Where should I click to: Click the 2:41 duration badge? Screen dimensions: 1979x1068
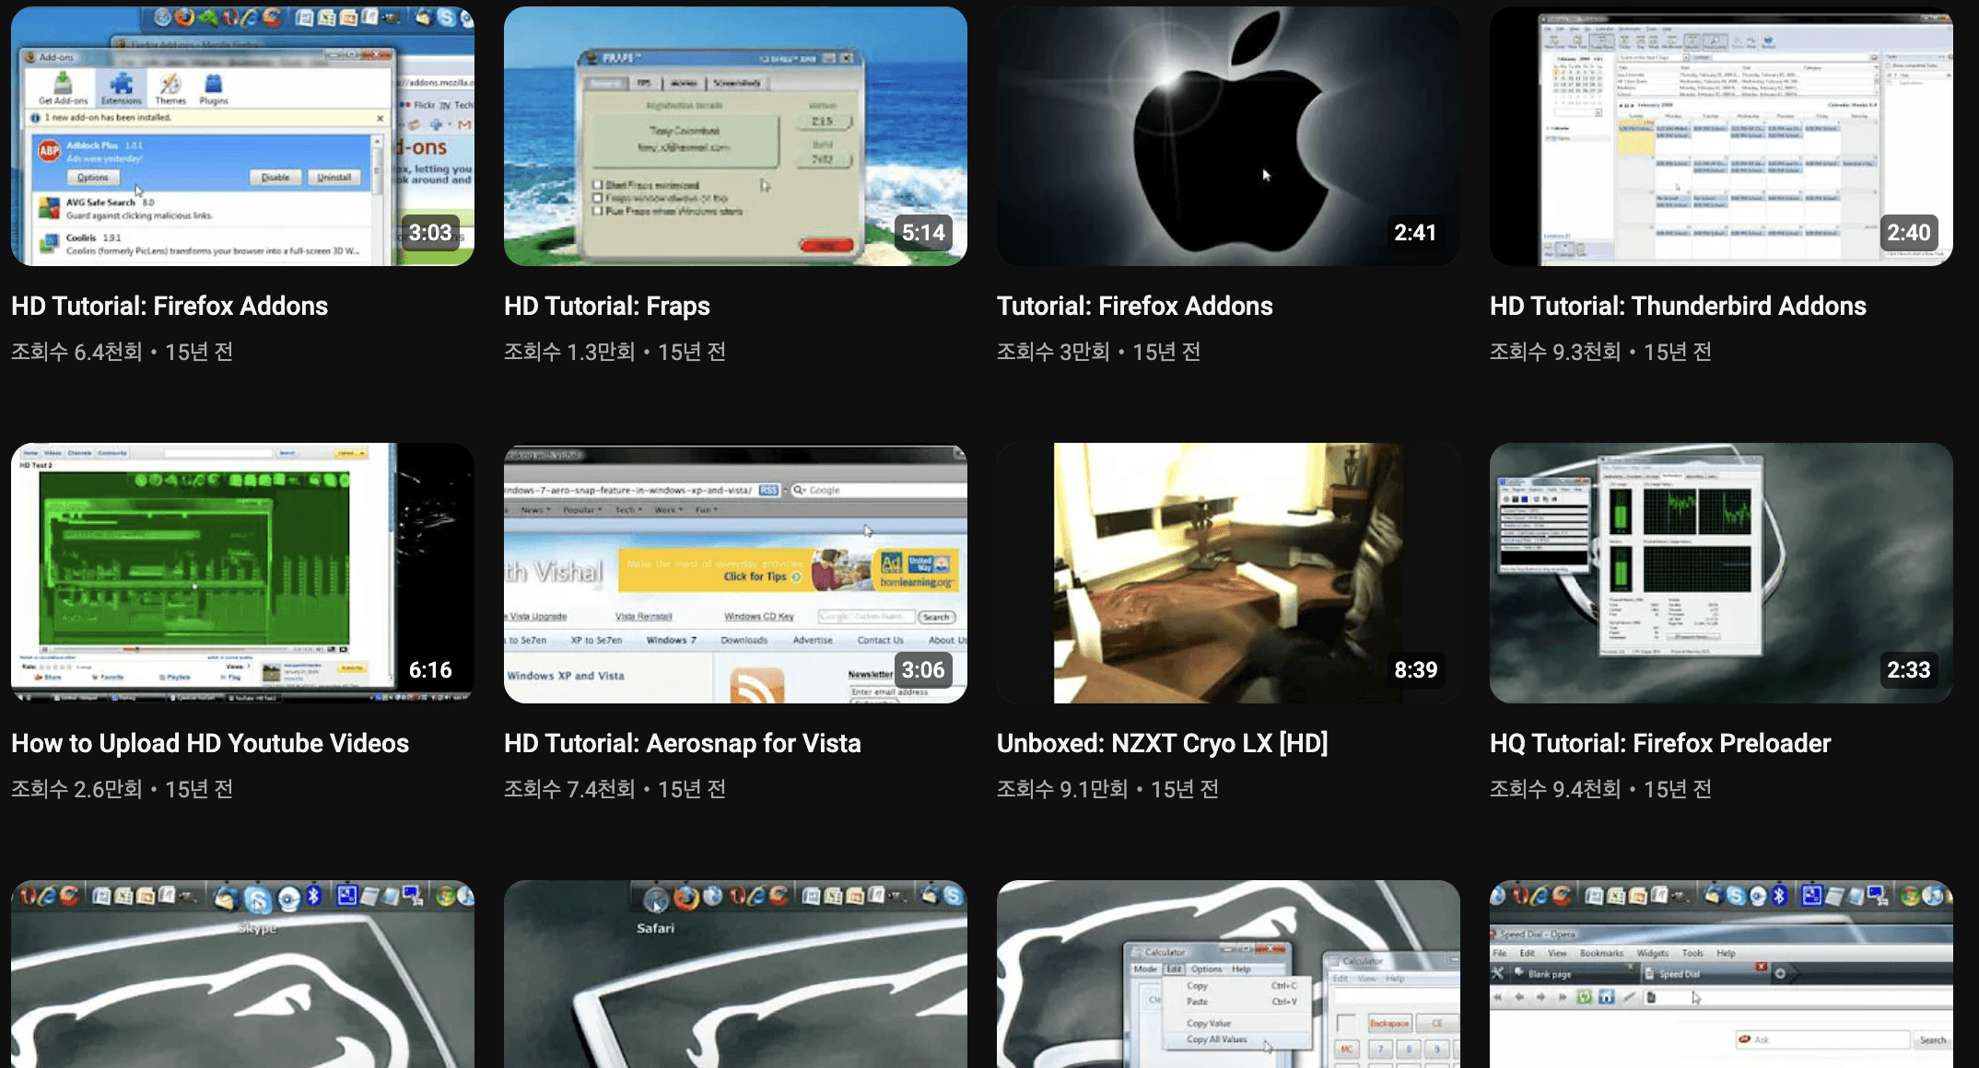[1415, 233]
